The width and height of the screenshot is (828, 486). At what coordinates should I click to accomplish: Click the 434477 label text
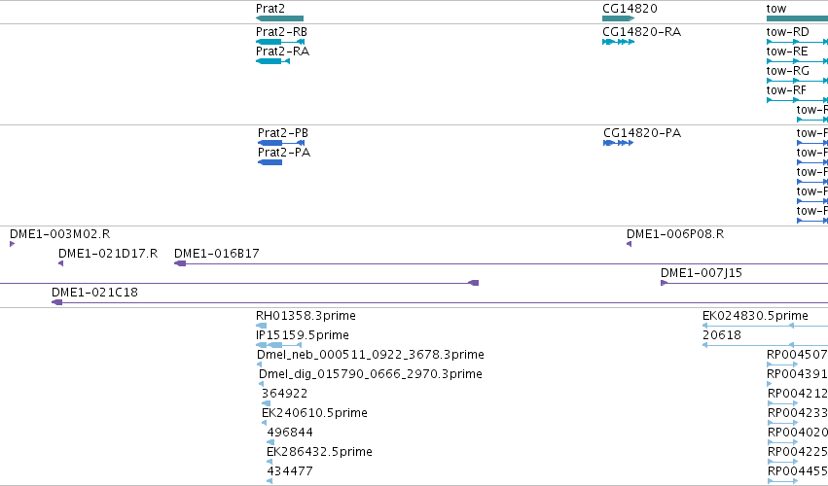(289, 470)
